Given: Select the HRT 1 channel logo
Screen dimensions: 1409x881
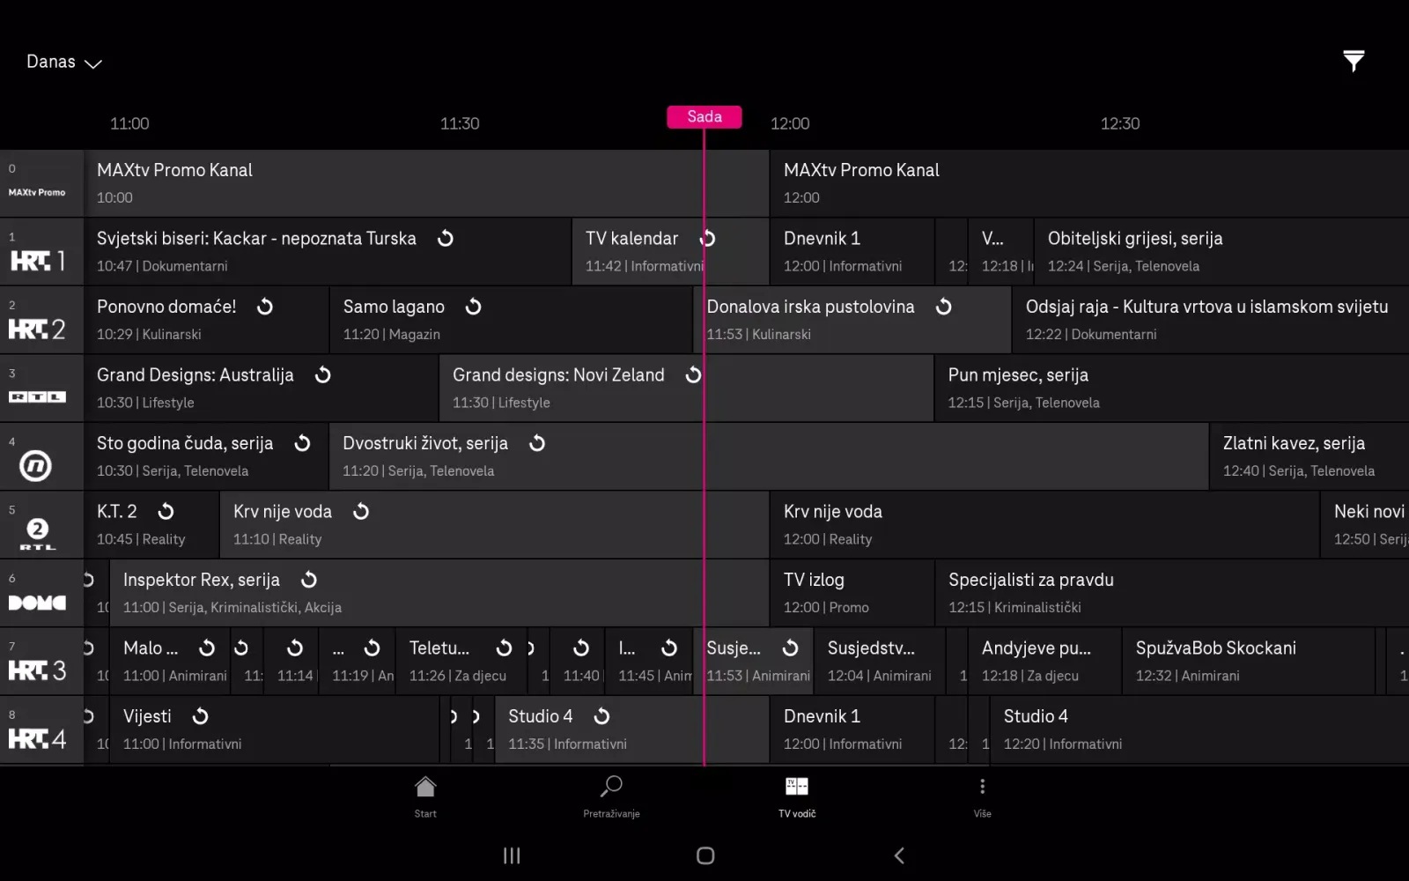Looking at the screenshot, I should 37,261.
